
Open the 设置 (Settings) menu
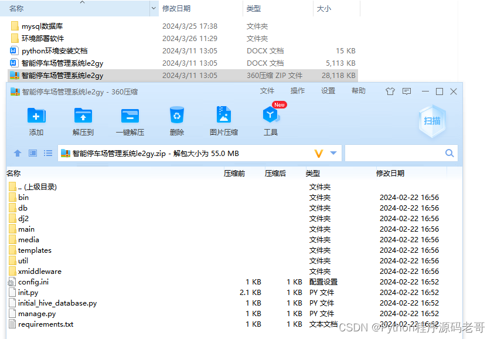[326, 91]
